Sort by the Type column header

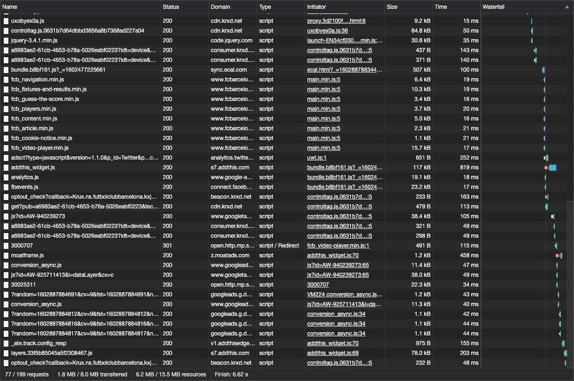pos(281,7)
